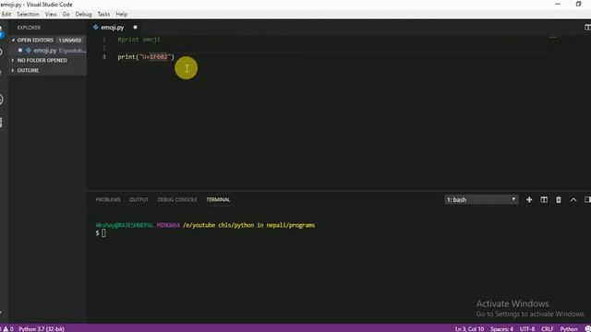Restore down the VS Code window
The width and height of the screenshot is (591, 332).
578,4
